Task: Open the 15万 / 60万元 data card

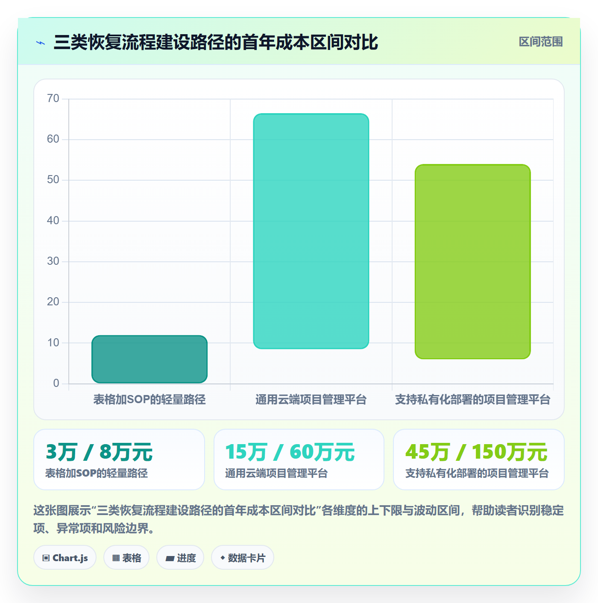Action: 299,460
